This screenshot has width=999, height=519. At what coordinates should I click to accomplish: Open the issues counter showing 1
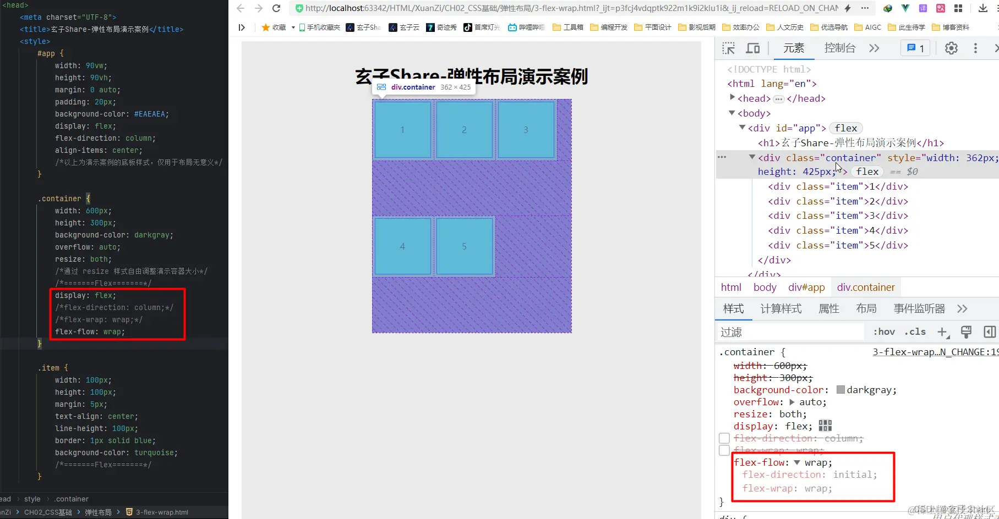[x=915, y=48]
